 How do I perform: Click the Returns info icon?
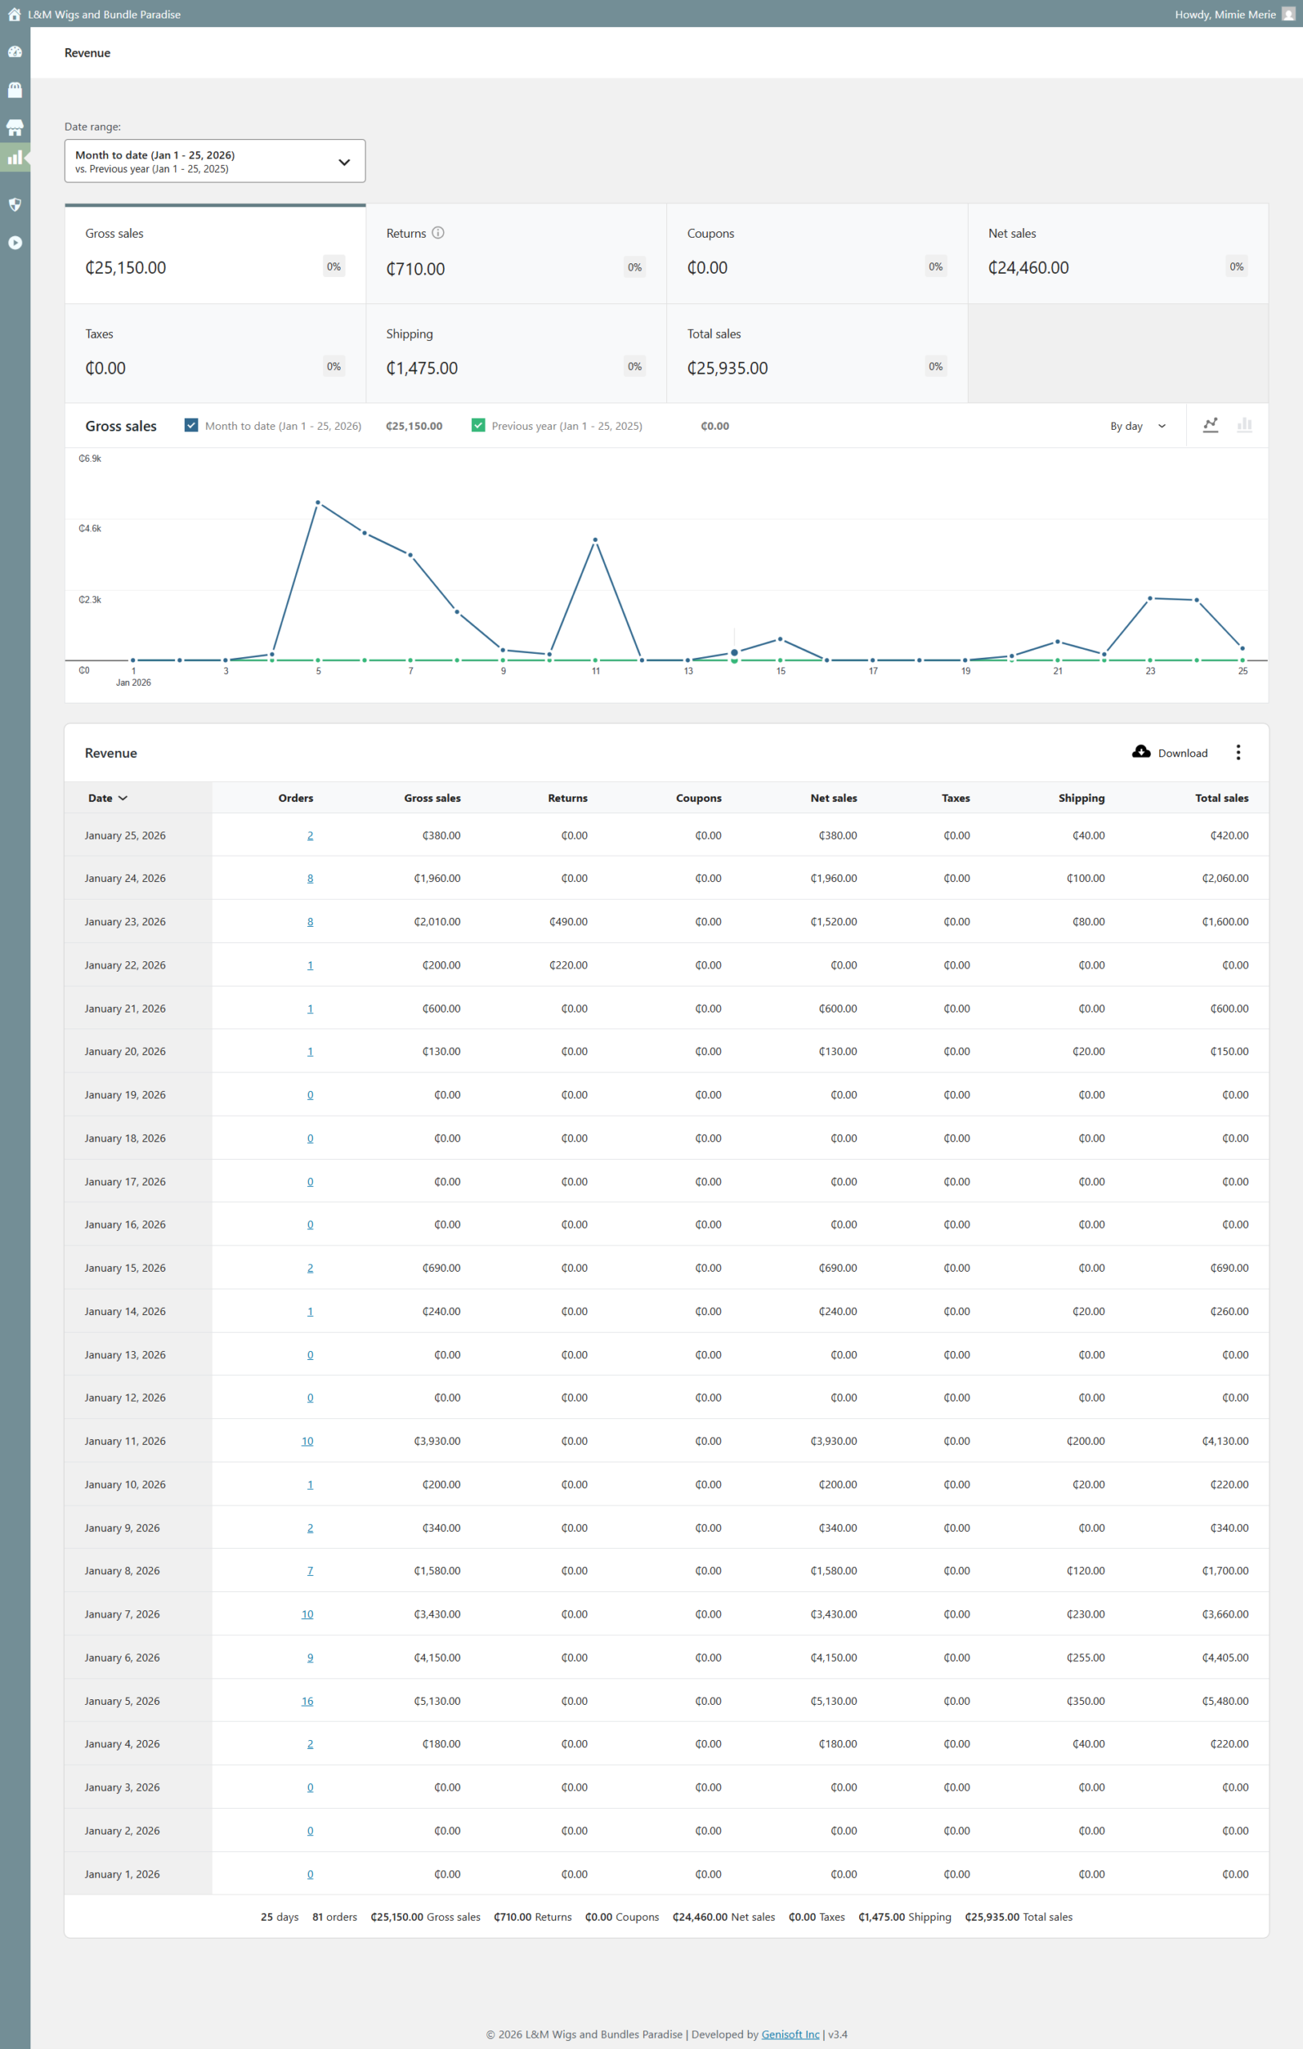coord(438,232)
